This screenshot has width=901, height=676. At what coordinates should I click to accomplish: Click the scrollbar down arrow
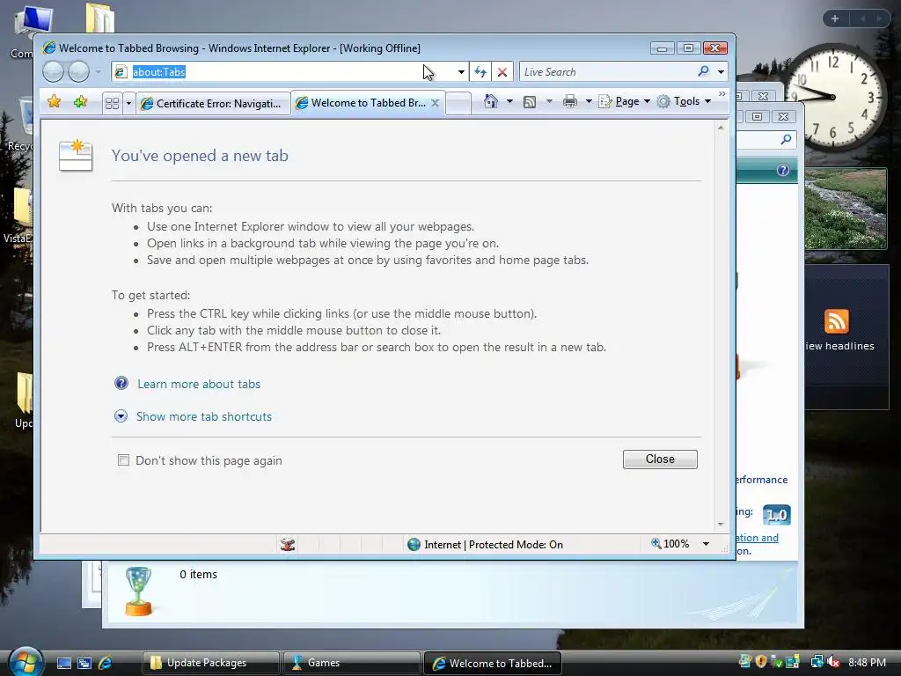721,525
